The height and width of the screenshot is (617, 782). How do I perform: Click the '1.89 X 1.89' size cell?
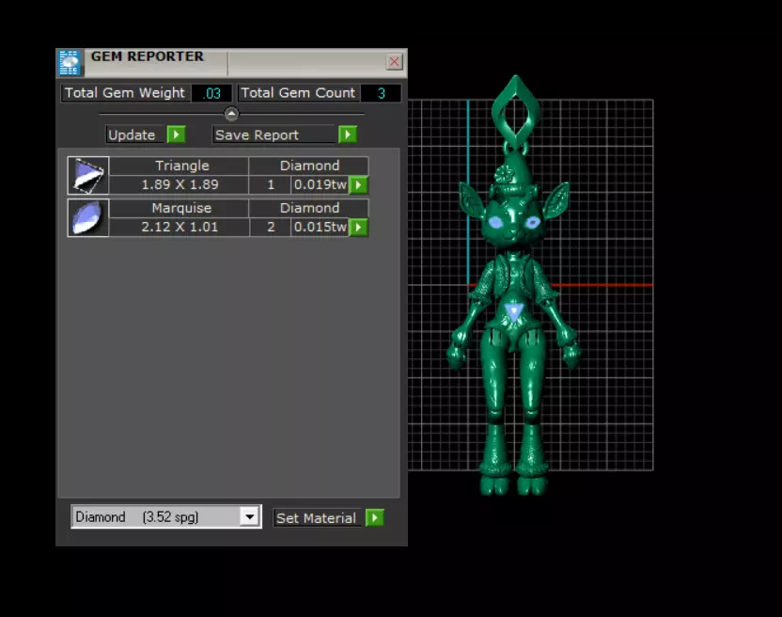coord(180,184)
